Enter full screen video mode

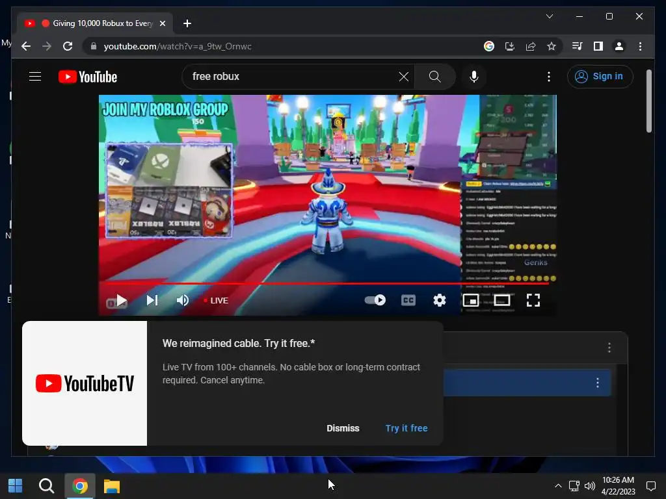point(533,300)
